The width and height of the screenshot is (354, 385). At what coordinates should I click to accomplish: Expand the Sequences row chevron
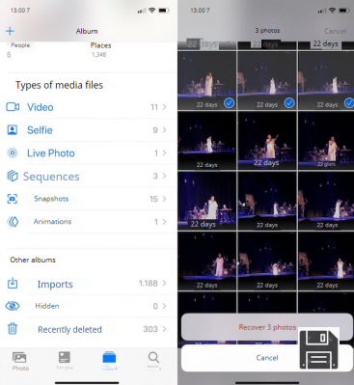coord(164,176)
